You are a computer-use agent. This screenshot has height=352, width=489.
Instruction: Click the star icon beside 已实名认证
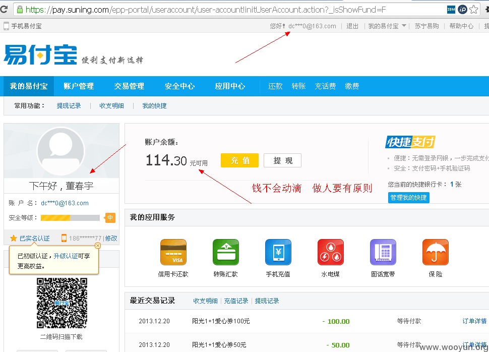click(x=14, y=239)
